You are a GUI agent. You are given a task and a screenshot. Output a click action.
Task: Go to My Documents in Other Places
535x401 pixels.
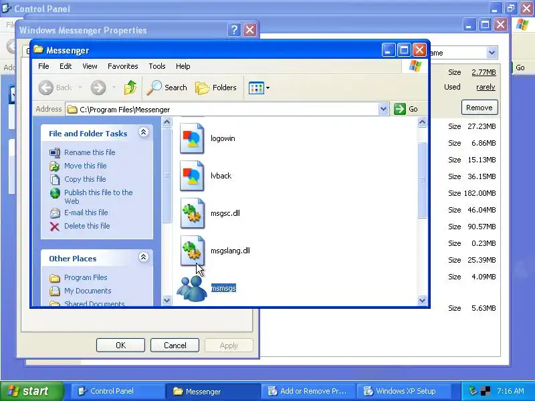88,291
